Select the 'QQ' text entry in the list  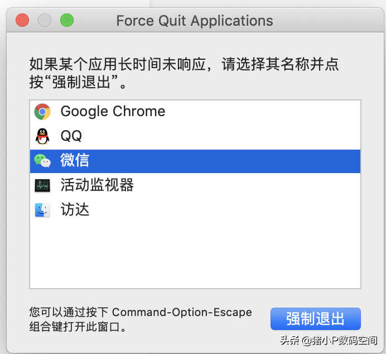click(71, 136)
